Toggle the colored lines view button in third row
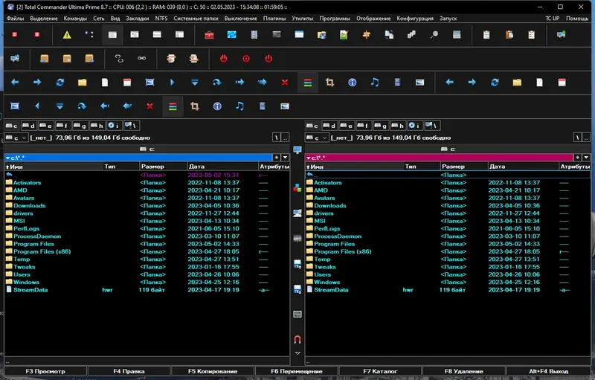 click(x=308, y=83)
